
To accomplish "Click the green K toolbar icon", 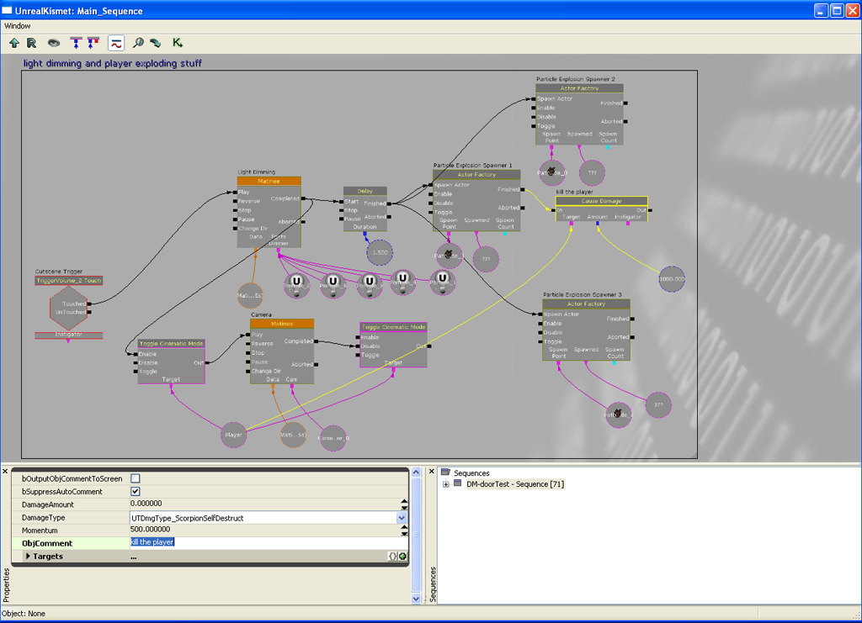I will 177,43.
